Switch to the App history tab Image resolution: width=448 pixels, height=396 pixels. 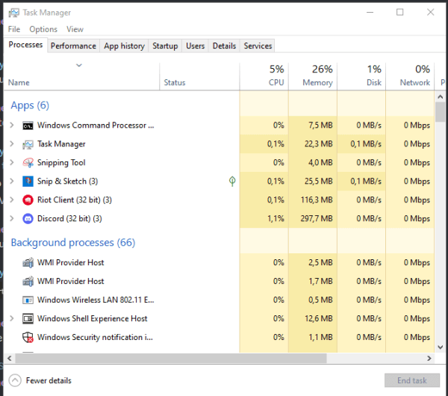click(x=124, y=46)
